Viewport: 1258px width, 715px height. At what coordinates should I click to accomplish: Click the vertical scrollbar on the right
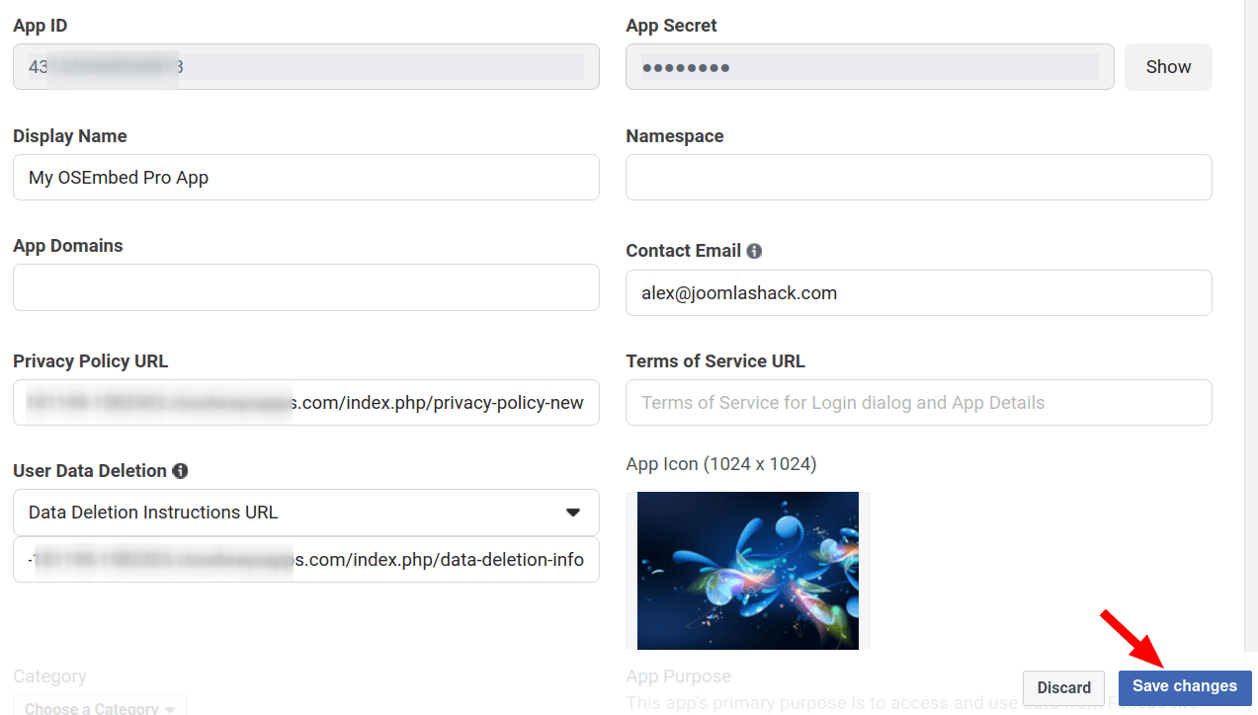pos(1250,296)
